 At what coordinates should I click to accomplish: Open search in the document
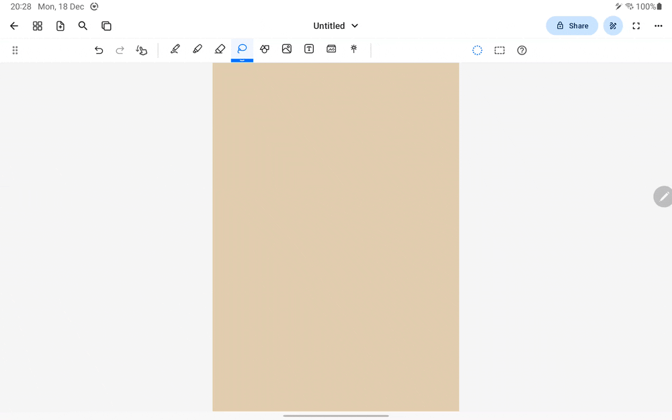[83, 26]
